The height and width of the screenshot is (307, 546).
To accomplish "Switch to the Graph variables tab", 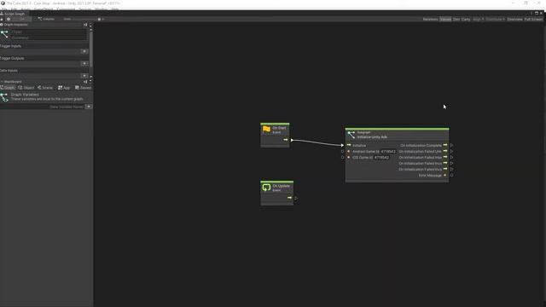I will (x=8, y=88).
